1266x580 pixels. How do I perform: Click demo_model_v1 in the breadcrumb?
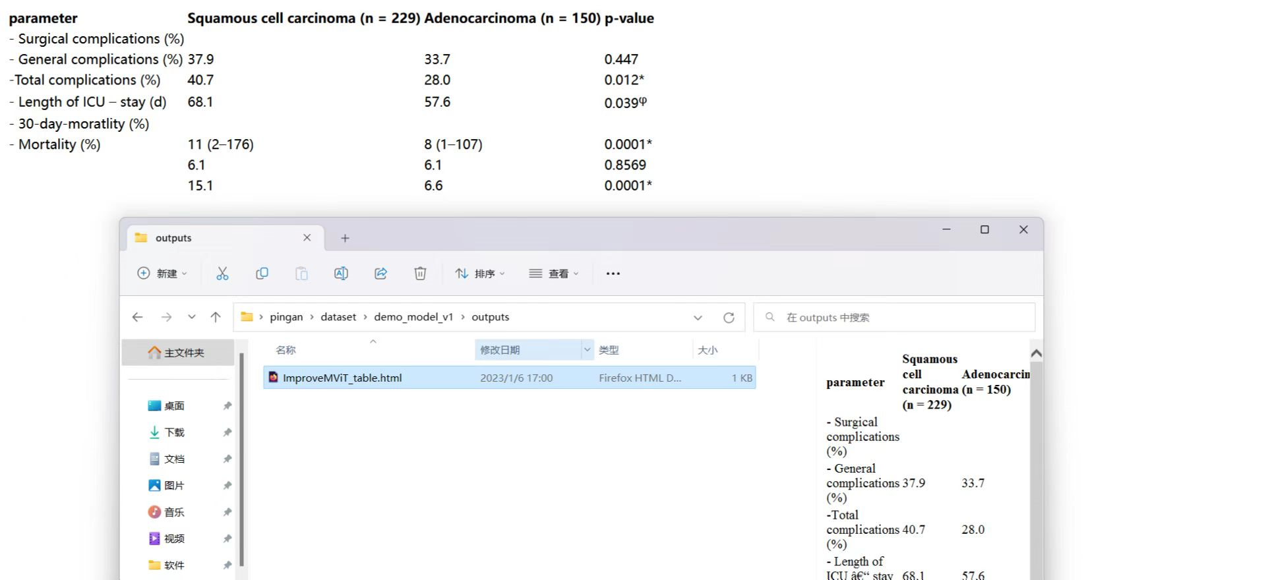pyautogui.click(x=413, y=317)
